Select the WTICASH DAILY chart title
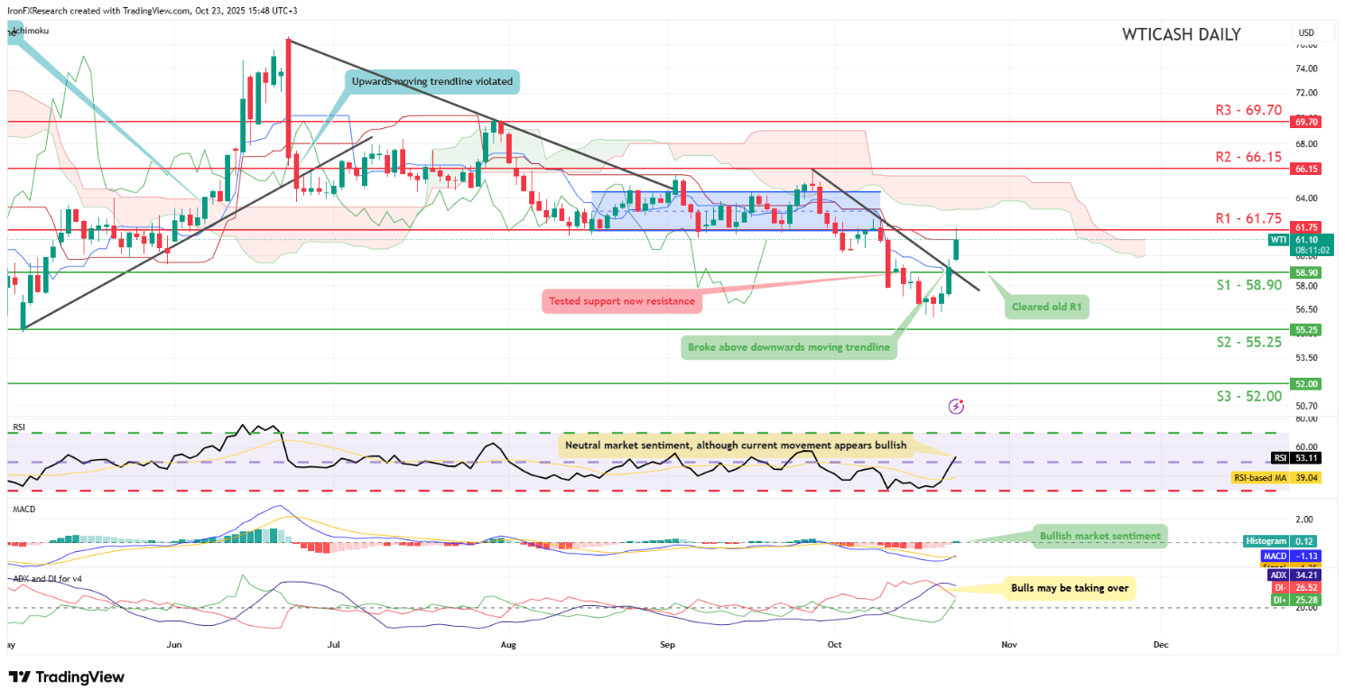The image size is (1345, 699). (x=1181, y=34)
